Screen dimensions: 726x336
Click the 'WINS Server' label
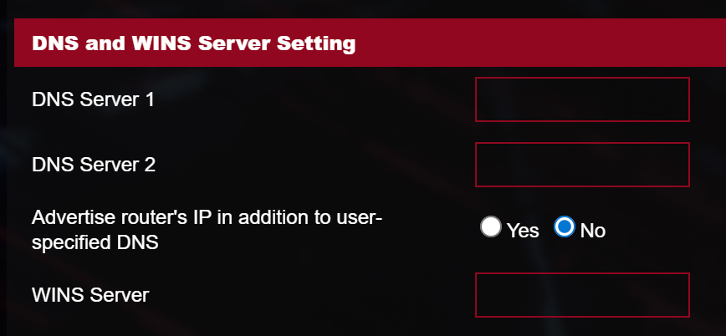pyautogui.click(x=90, y=295)
